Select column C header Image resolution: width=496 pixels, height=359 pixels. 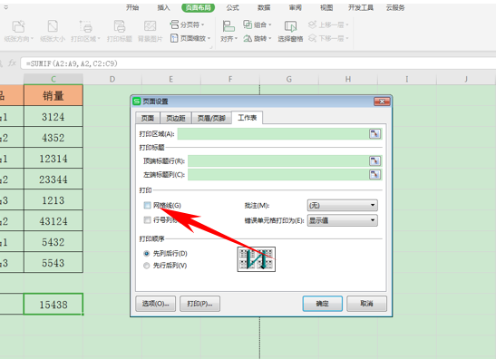click(53, 79)
